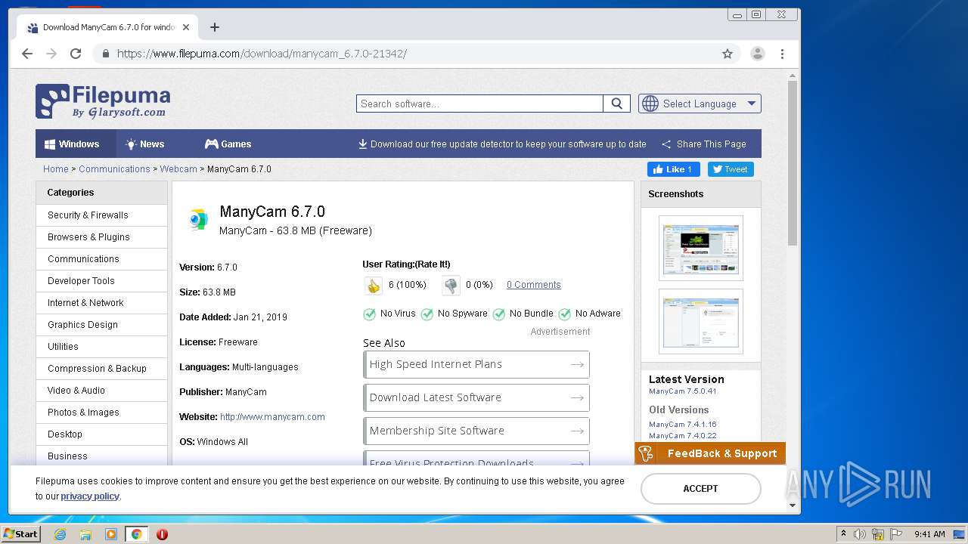This screenshot has width=968, height=544.
Task: Click the volume tray icon
Action: (860, 534)
